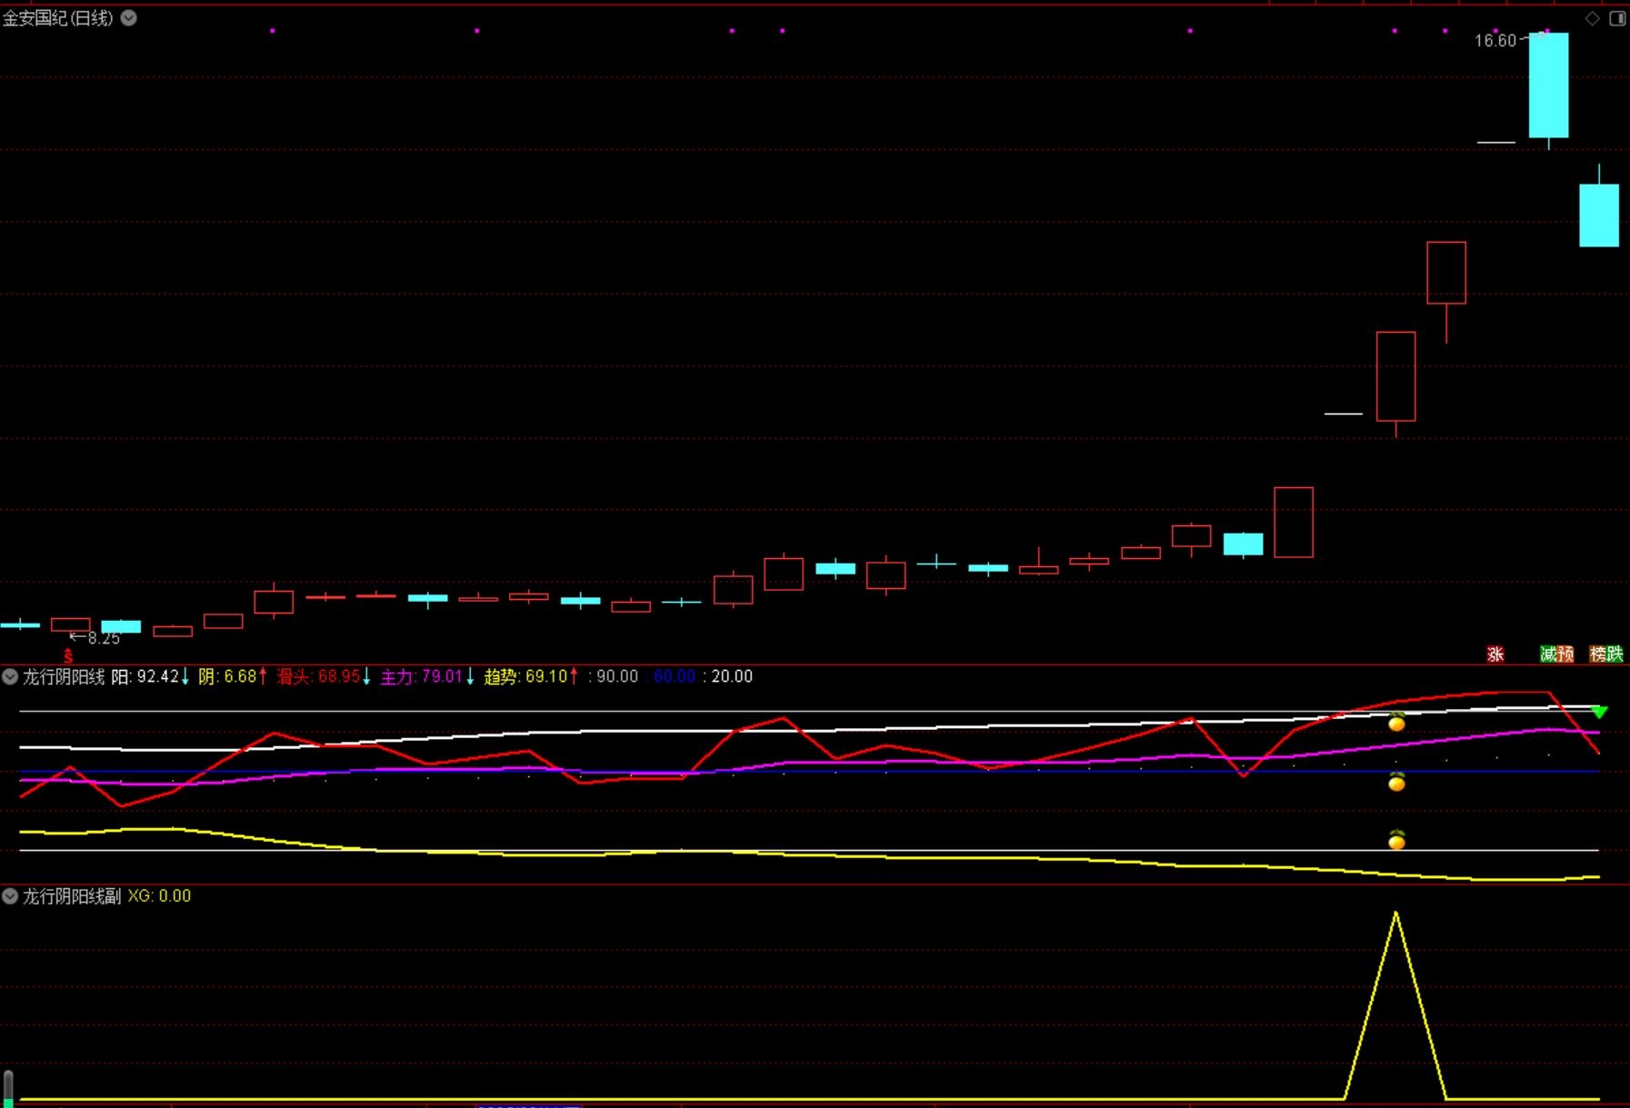The width and height of the screenshot is (1630, 1108).
Task: Click the 16.60 high price label
Action: tap(1495, 41)
